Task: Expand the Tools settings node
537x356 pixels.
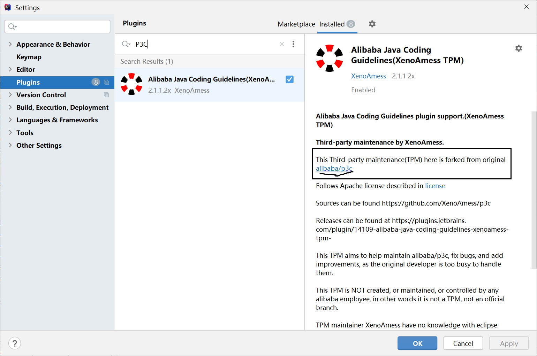Action: click(x=10, y=133)
